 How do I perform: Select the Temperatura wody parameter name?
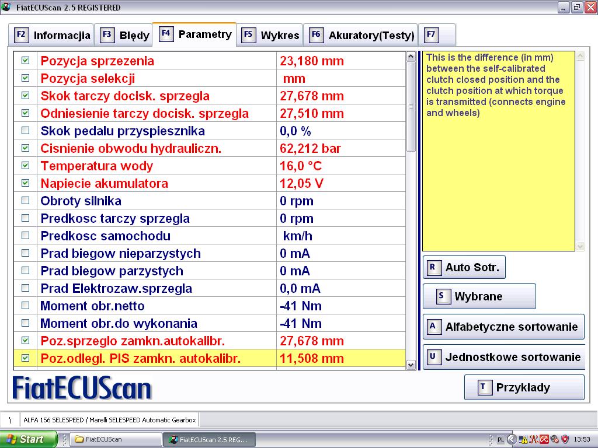(96, 166)
